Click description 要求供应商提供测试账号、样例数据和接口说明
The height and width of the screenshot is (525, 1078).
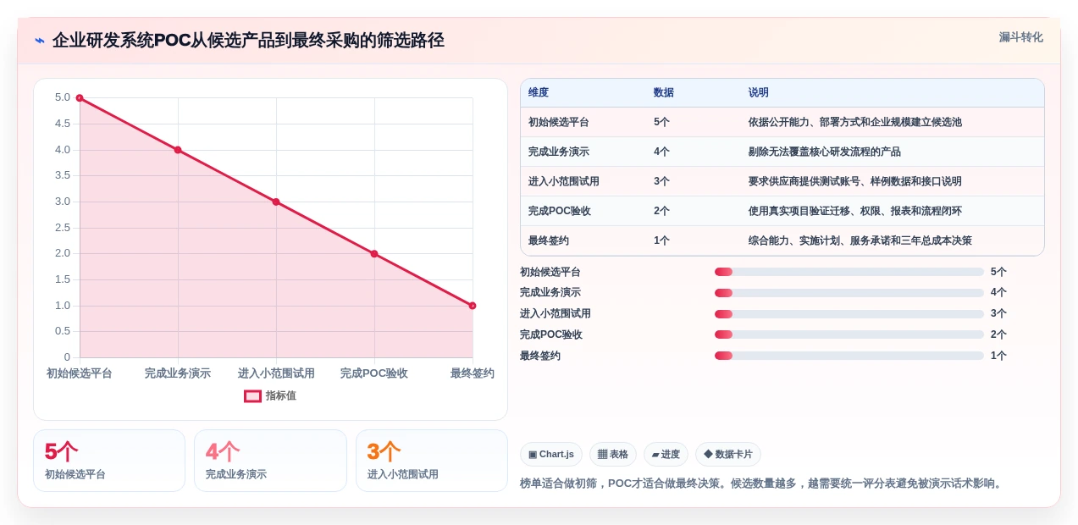point(855,181)
